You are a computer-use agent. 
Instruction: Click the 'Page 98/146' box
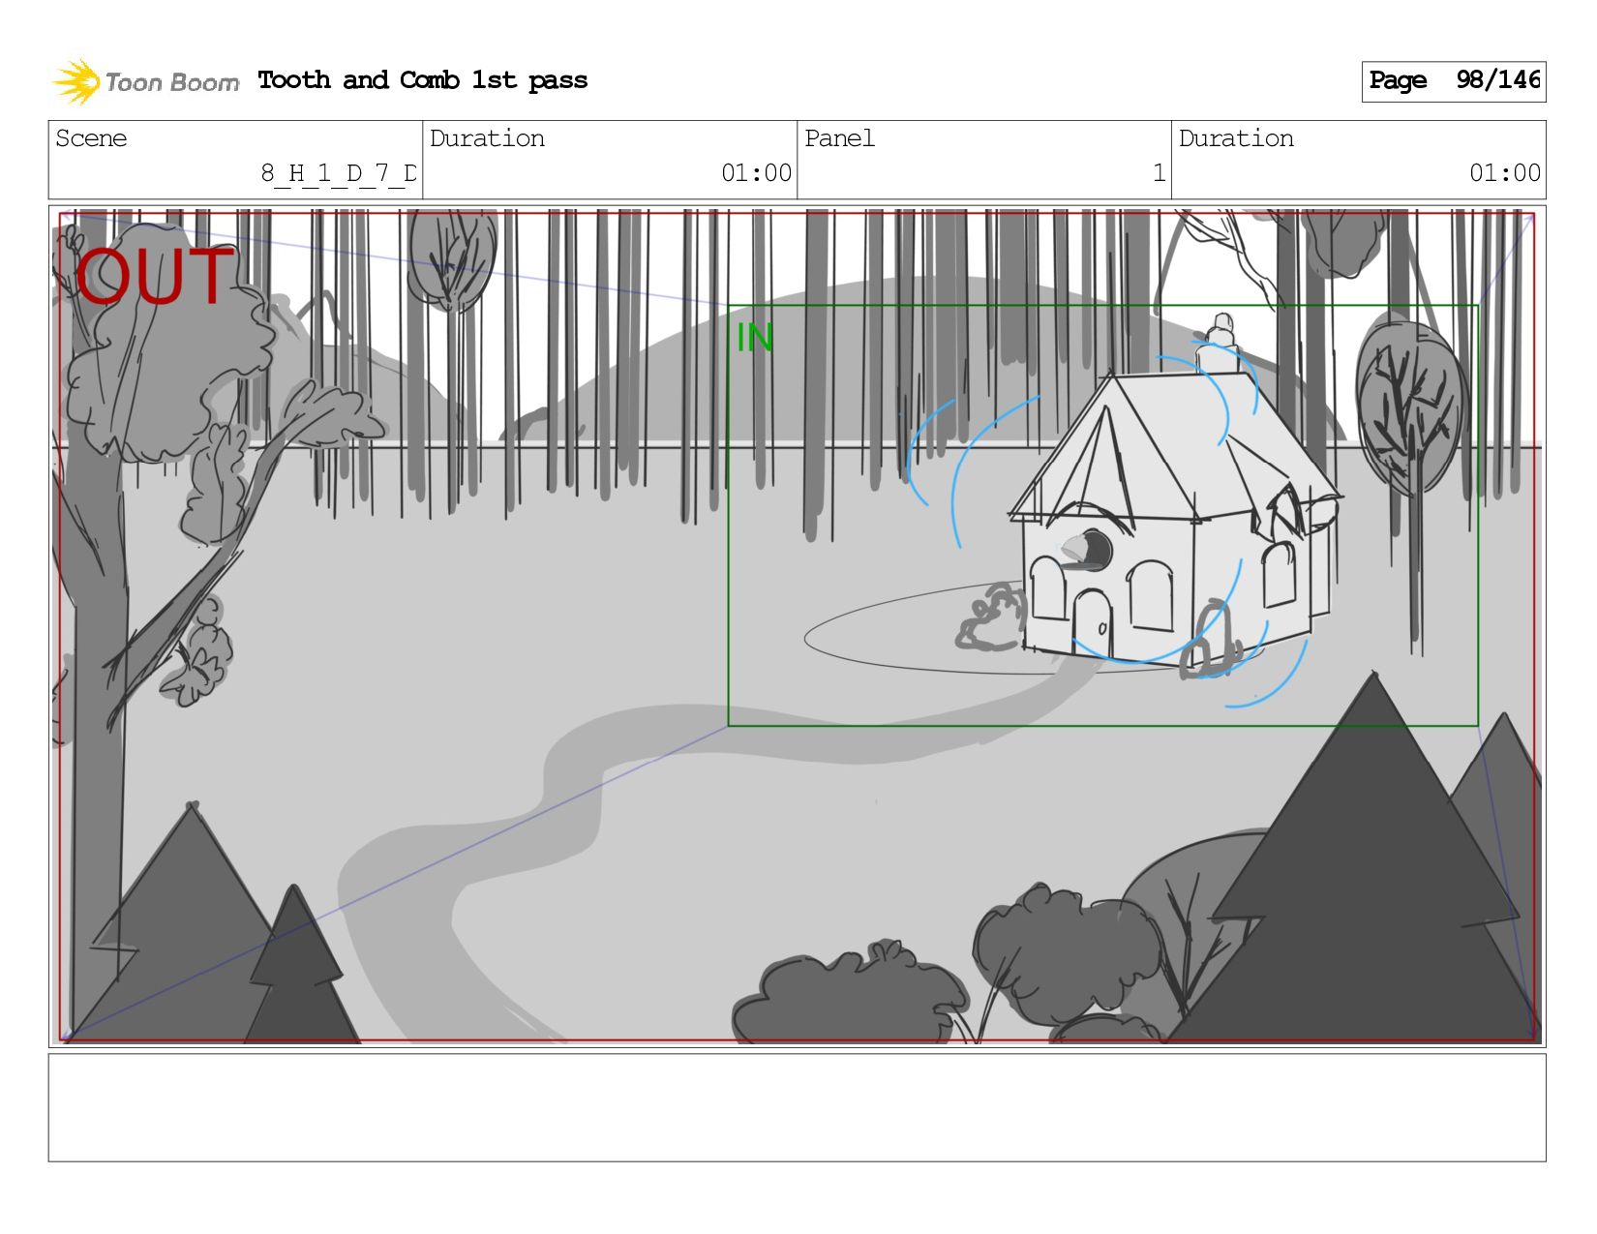tap(1453, 81)
